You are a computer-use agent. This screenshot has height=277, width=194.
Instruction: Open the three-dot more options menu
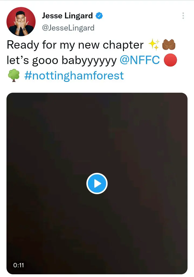point(183,16)
